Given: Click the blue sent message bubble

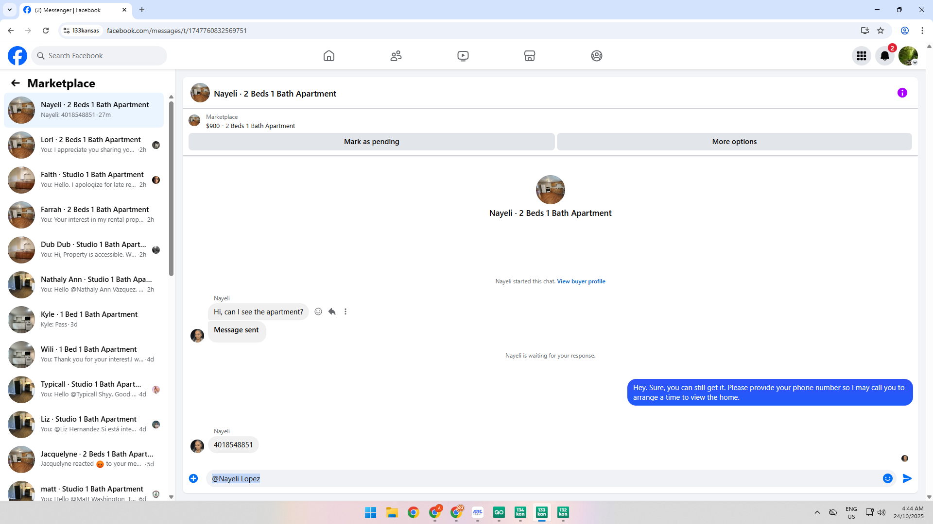Looking at the screenshot, I should 770,393.
